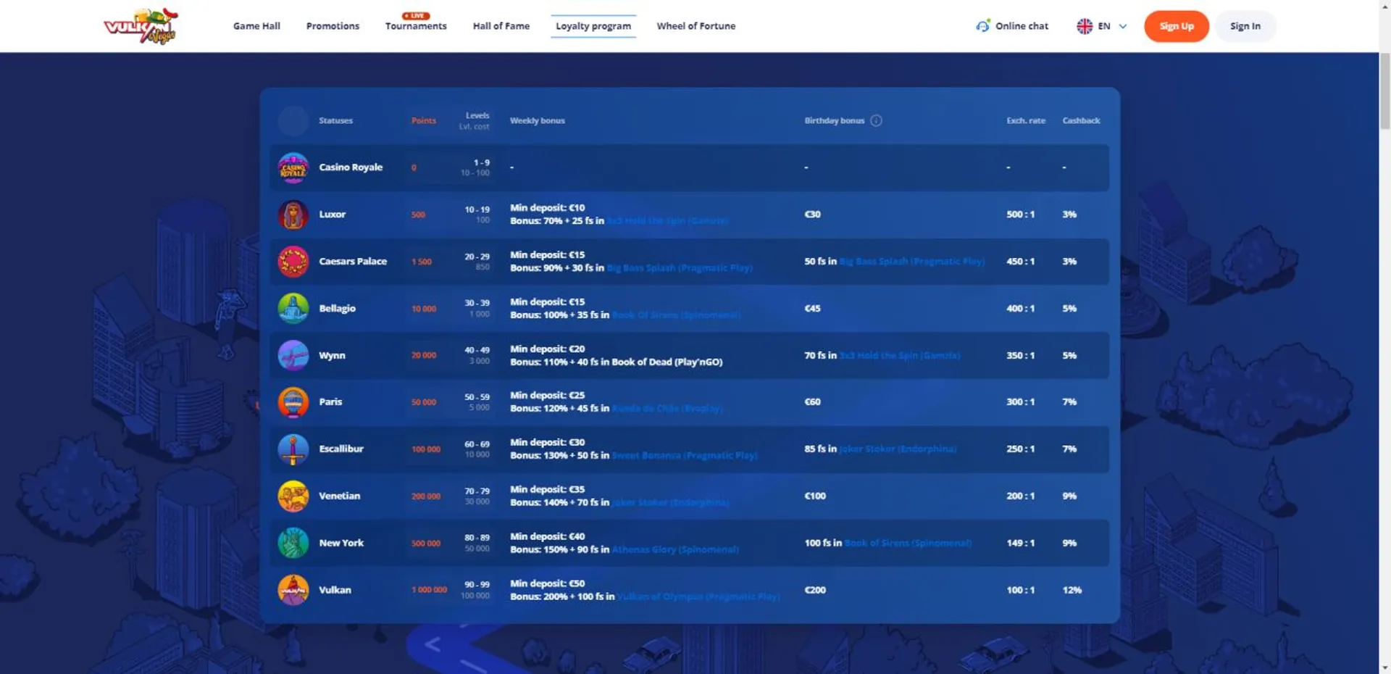1391x674 pixels.
Task: Click the 1 000 000 points value
Action: tap(429, 590)
